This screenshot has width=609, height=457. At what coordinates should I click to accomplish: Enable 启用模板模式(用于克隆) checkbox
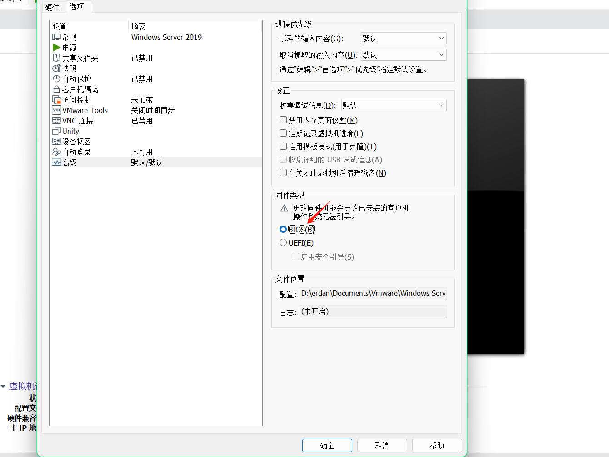(283, 146)
